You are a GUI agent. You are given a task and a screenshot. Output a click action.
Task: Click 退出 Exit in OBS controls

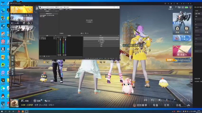[101, 46]
